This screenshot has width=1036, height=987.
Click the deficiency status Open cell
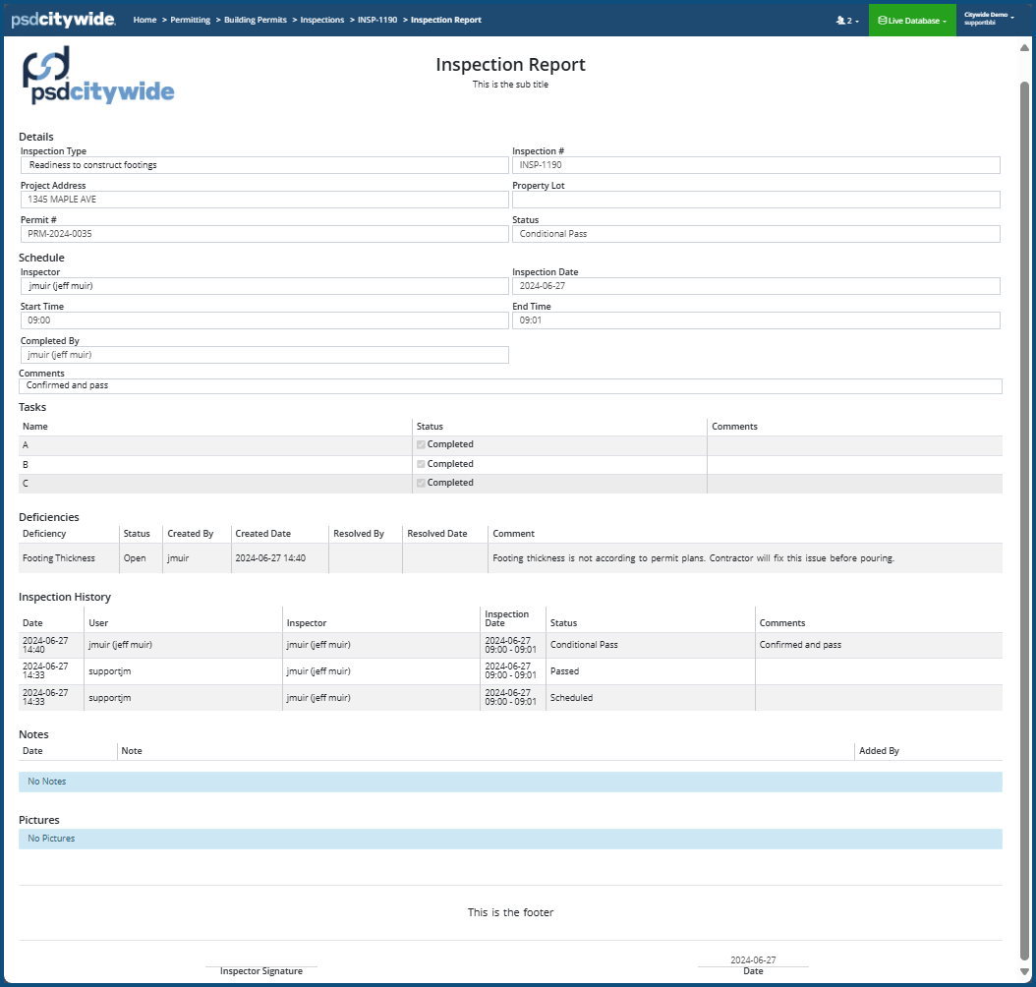pos(141,558)
